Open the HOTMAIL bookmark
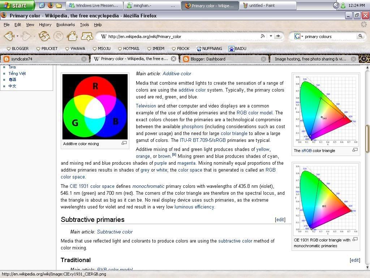Image resolution: width=370 pixels, height=278 pixels. click(129, 49)
